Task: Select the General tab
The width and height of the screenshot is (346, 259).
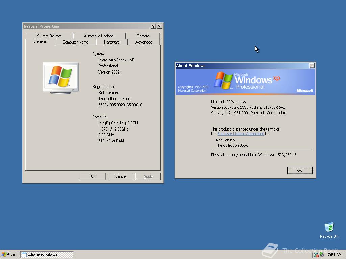Action: click(40, 41)
